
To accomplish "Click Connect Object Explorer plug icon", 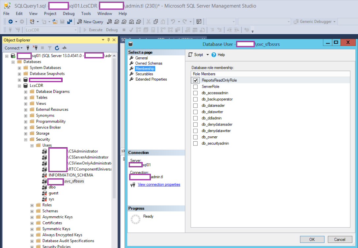I will coord(28,48).
